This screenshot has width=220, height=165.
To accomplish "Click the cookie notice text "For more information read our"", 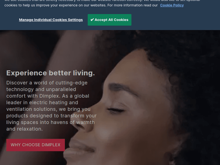I will click(x=133, y=5).
